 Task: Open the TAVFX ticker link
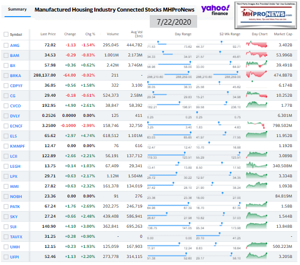16,237
